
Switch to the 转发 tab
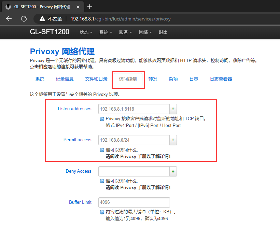153,79
